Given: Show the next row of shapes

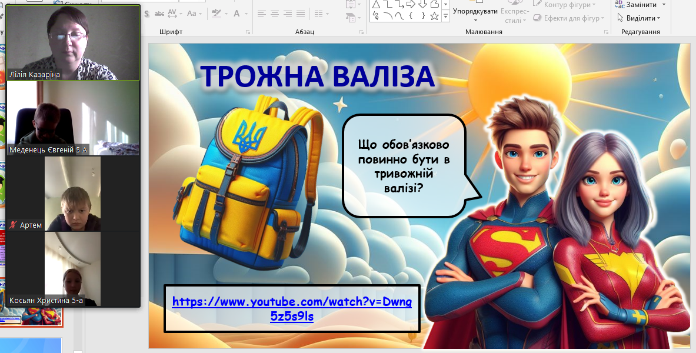Looking at the screenshot, I should (445, 5).
